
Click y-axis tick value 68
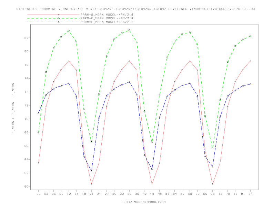point(26,132)
